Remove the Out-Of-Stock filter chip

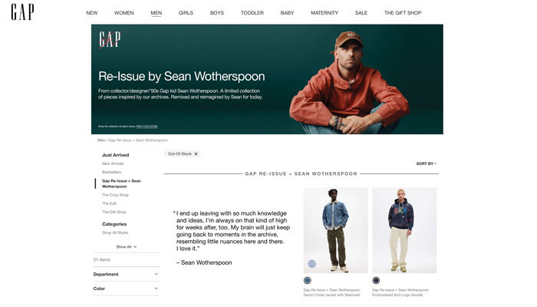[x=196, y=153]
